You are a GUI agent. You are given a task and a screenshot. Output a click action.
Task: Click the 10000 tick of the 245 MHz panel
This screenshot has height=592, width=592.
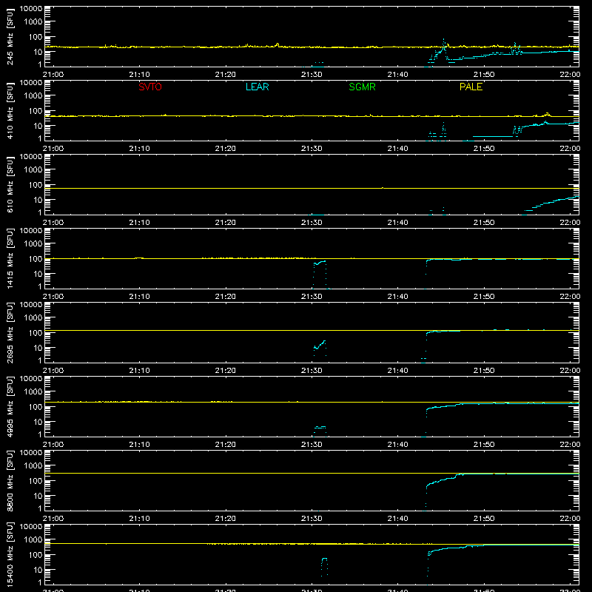(x=31, y=9)
